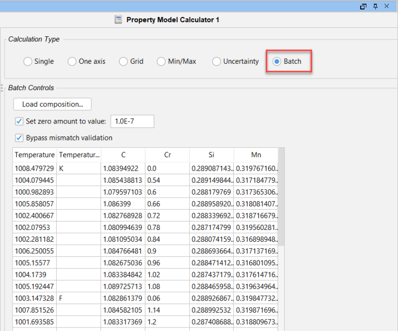Viewport: 398px width, 331px height.
Task: Select the Cr column header
Action: coord(166,155)
